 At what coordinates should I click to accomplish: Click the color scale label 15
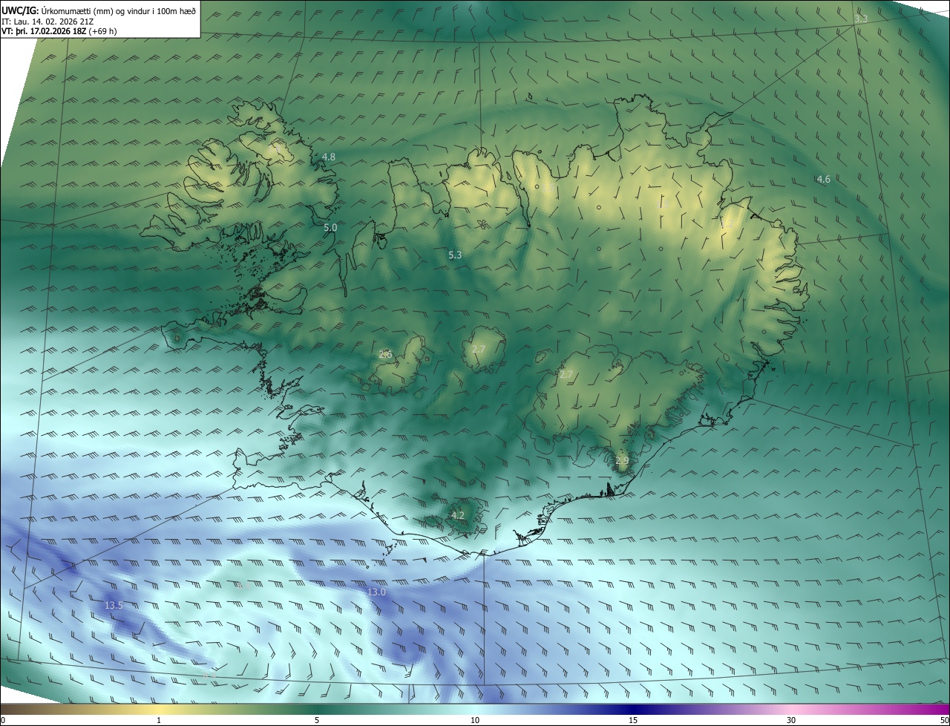(633, 720)
